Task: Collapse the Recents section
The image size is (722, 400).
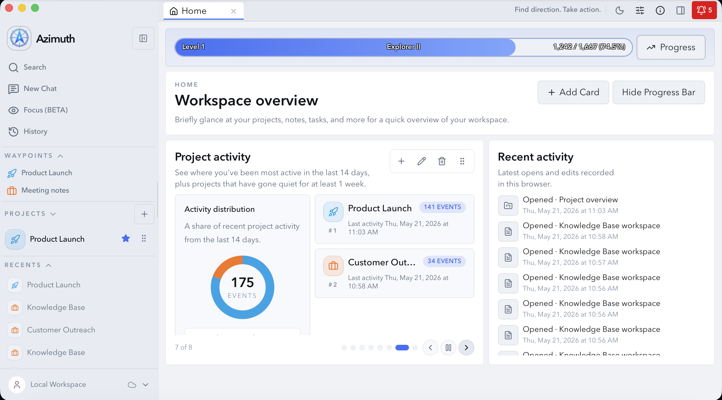Action: [x=49, y=265]
